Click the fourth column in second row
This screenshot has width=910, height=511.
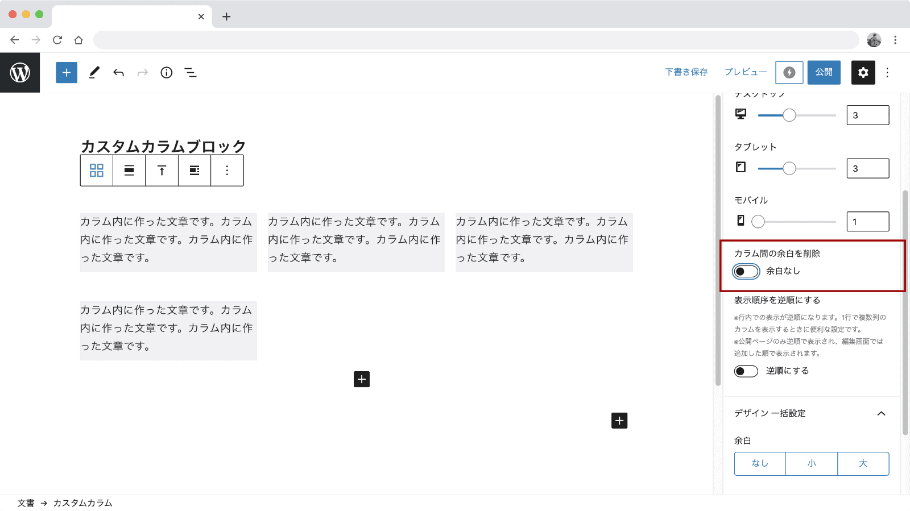coord(168,331)
